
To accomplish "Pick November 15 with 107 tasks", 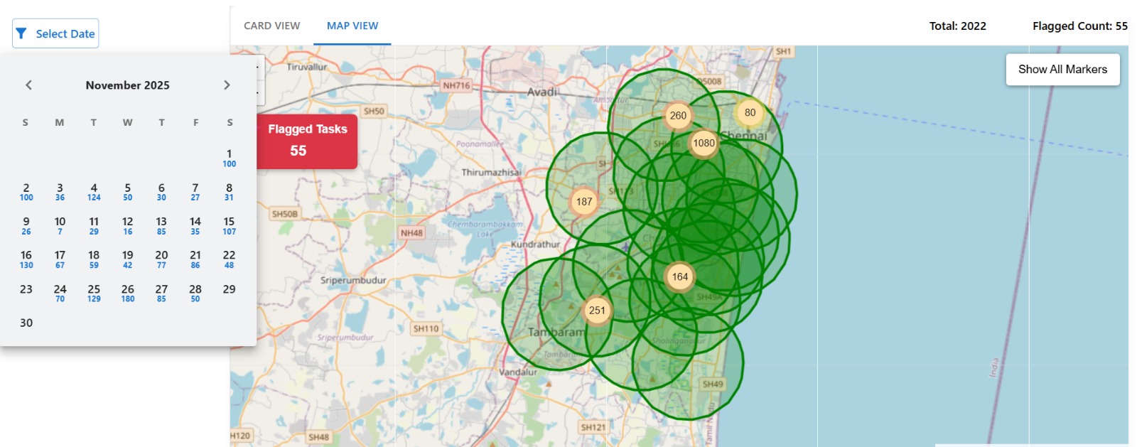I will [229, 225].
